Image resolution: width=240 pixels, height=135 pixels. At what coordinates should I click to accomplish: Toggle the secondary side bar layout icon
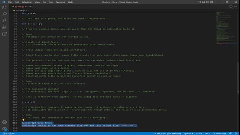click(x=207, y=2)
